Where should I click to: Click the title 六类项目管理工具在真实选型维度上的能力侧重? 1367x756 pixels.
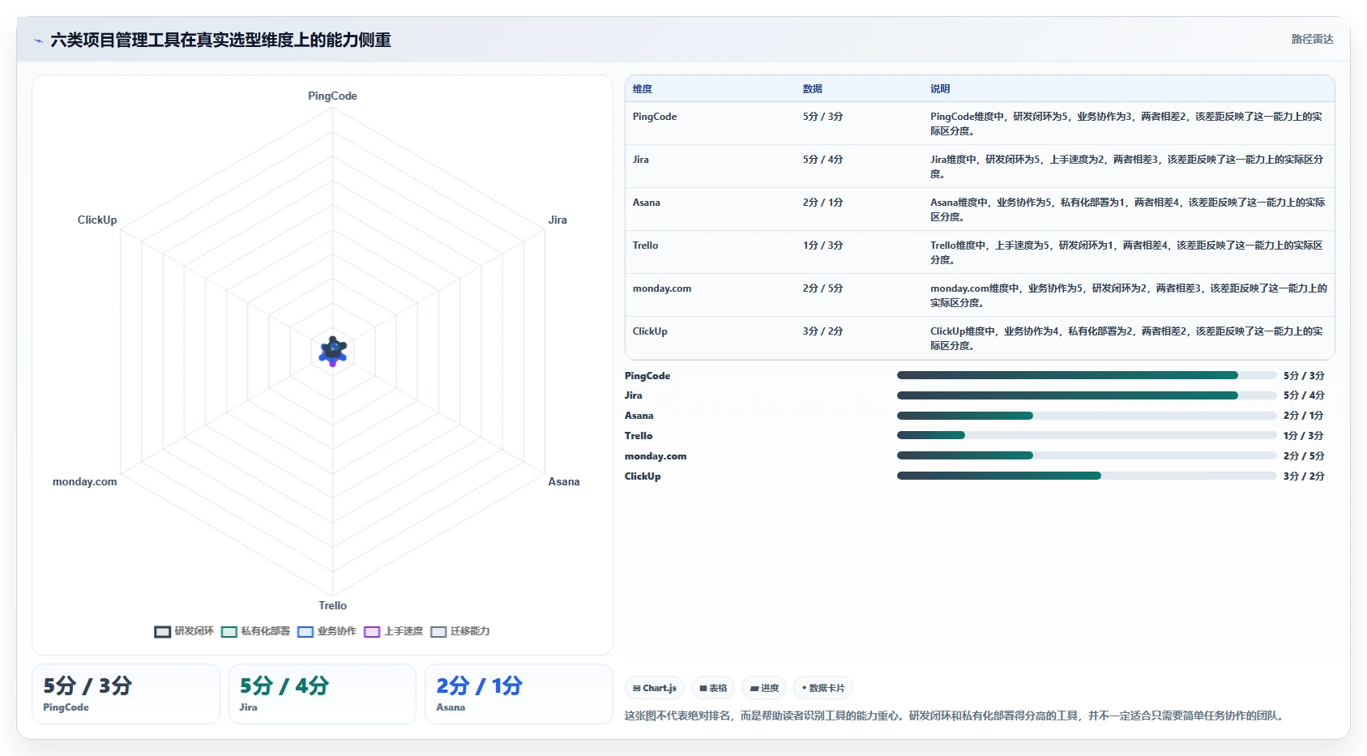tap(220, 40)
